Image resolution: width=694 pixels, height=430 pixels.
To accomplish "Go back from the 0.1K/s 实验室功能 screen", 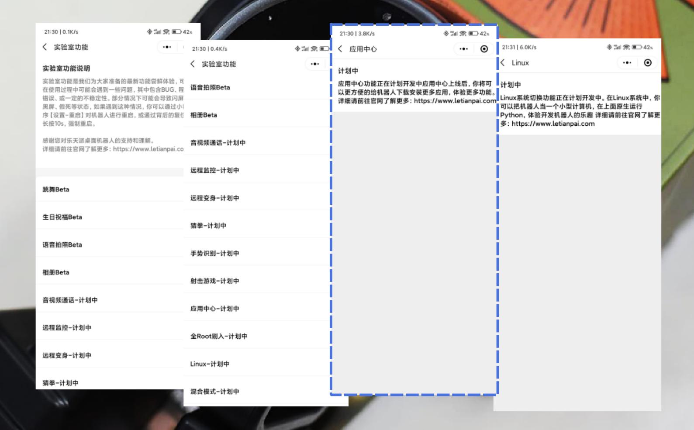I will tap(45, 47).
